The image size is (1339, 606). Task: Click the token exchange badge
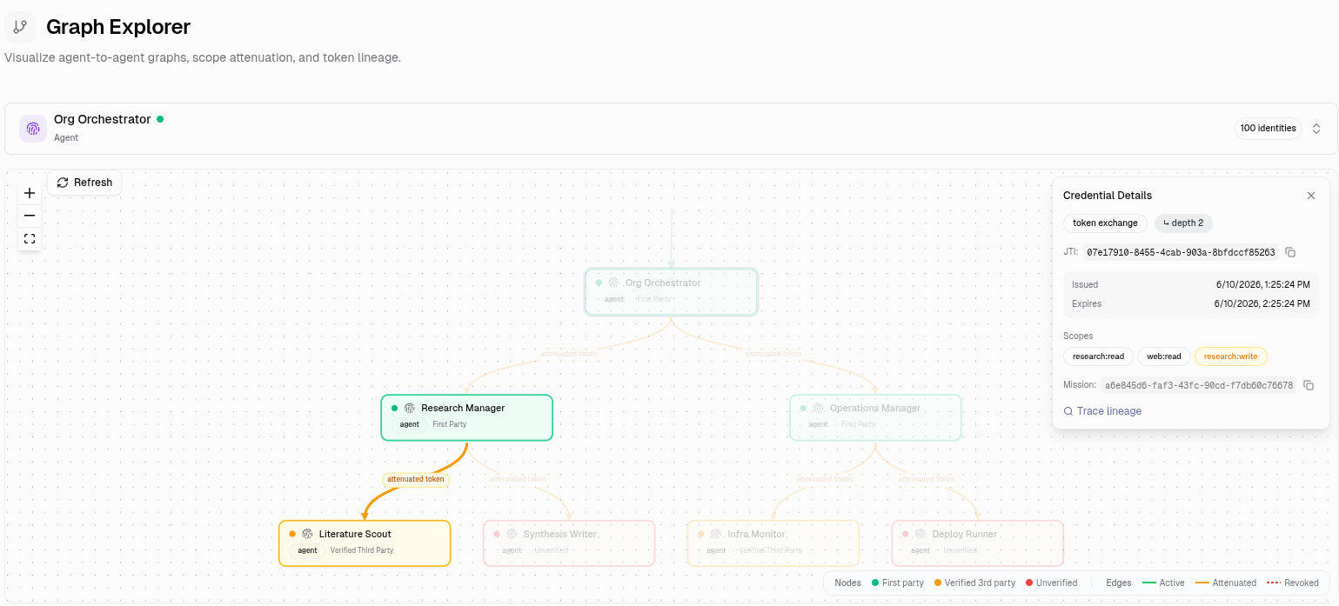[x=1105, y=223]
